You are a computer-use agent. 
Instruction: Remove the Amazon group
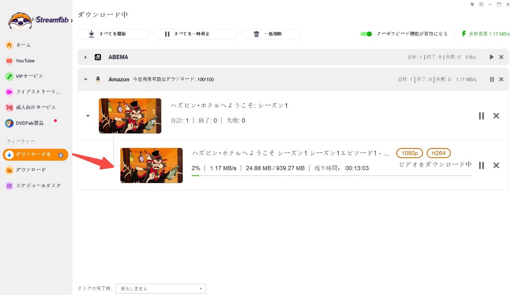(501, 79)
